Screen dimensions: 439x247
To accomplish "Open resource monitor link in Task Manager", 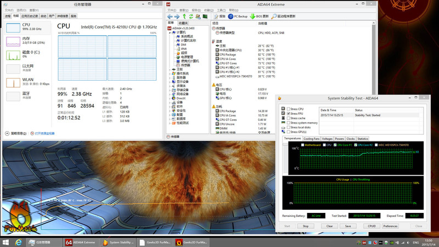I will pyautogui.click(x=44, y=133).
